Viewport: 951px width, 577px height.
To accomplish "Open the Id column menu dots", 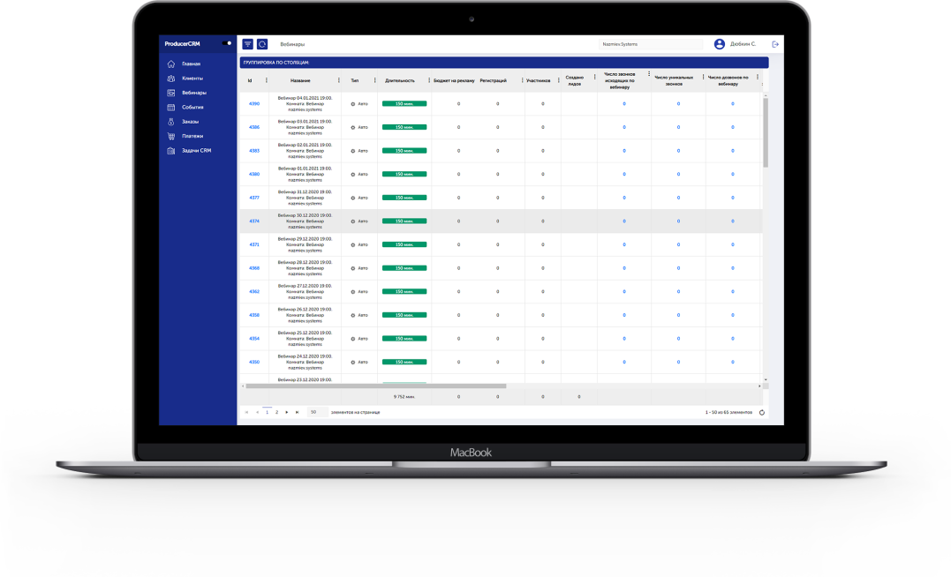I will click(x=267, y=80).
